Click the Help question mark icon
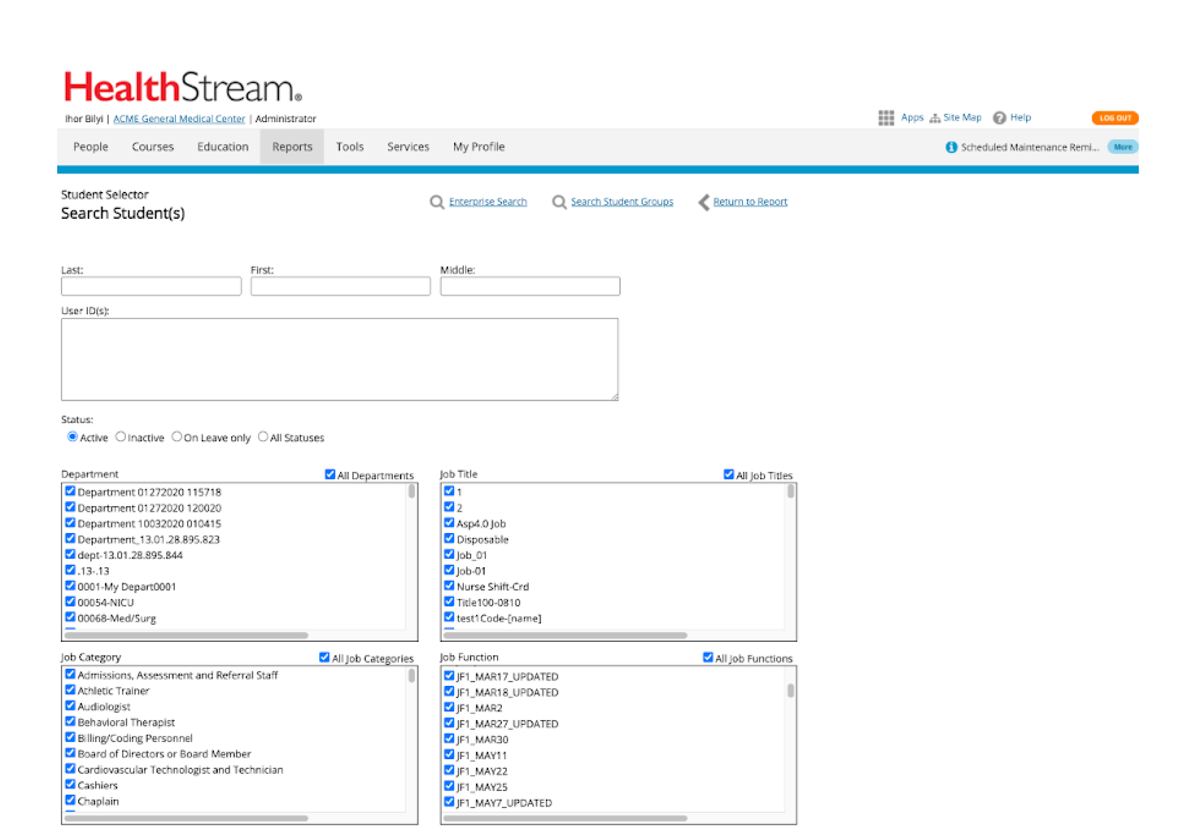This screenshot has height=833, width=1196. [x=999, y=118]
